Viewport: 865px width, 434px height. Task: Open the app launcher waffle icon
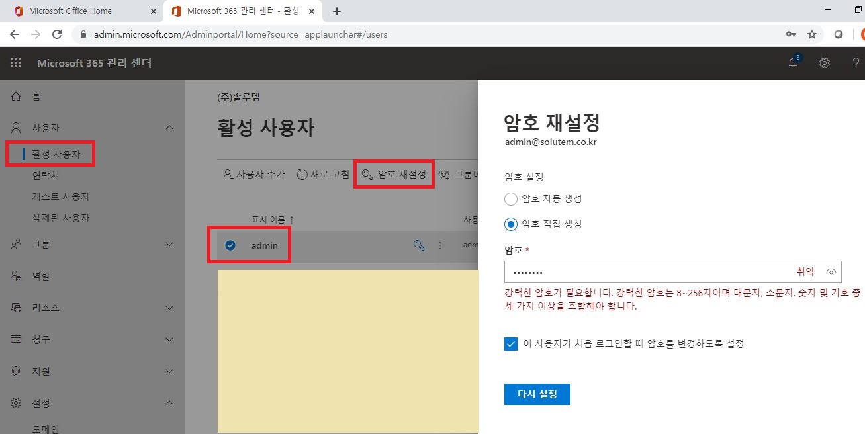(16, 64)
